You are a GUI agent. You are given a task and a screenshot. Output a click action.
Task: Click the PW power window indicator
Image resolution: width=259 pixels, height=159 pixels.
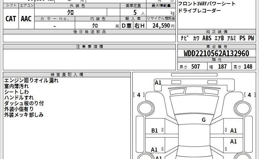coord(251,38)
